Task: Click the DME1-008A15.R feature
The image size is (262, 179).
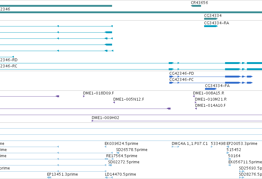Action: [194, 96]
